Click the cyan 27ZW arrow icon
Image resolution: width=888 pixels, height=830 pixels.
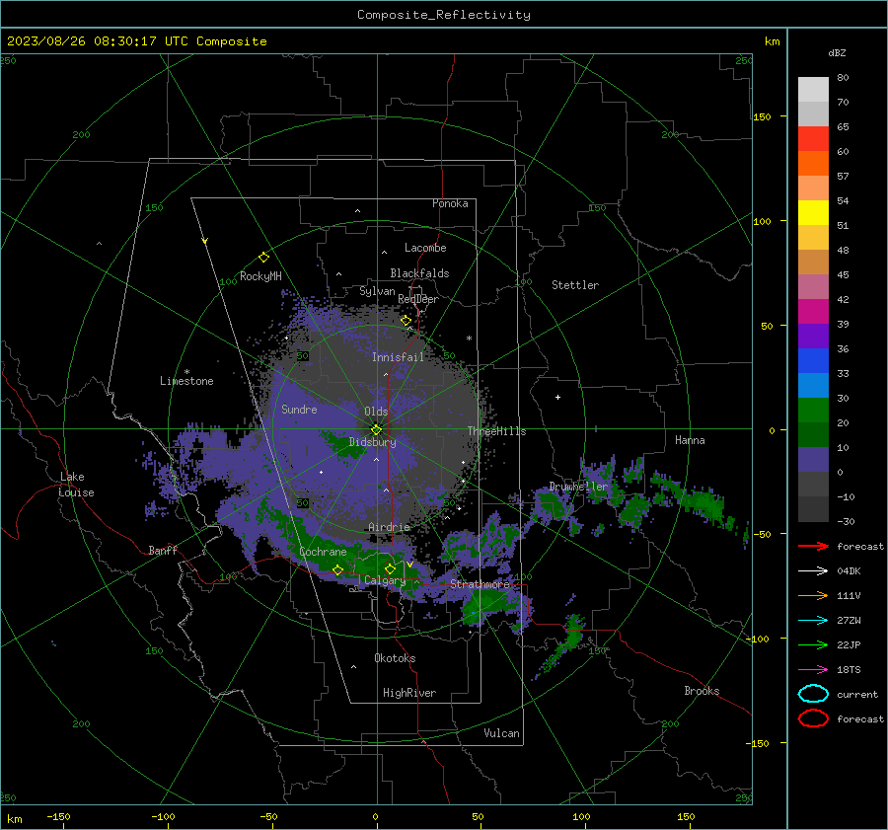point(813,621)
